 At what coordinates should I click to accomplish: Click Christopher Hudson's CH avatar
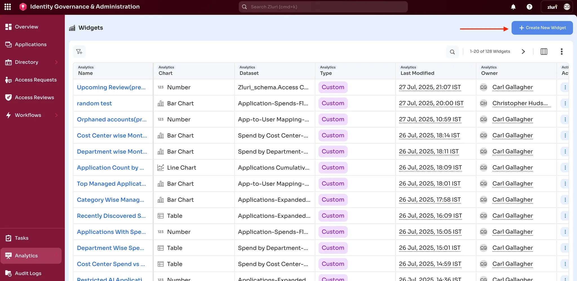(483, 103)
